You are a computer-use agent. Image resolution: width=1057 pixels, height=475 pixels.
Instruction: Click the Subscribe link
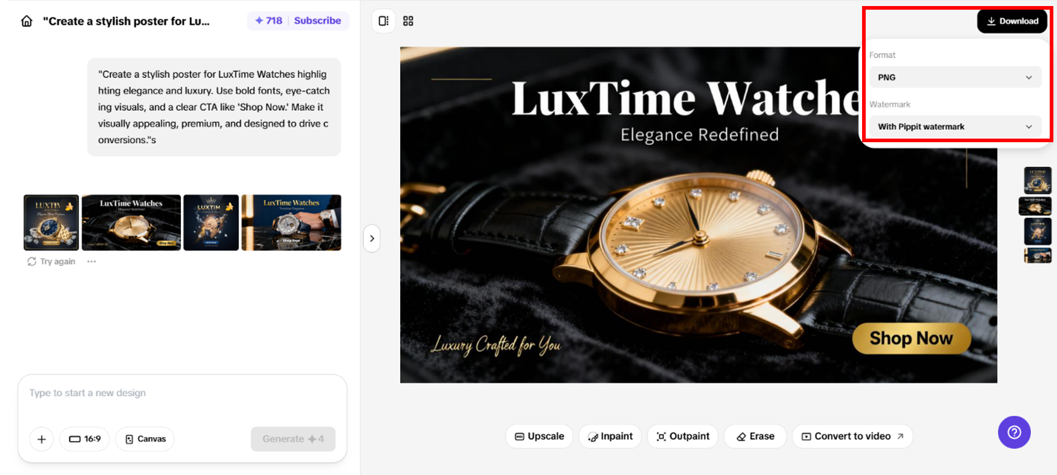[318, 21]
